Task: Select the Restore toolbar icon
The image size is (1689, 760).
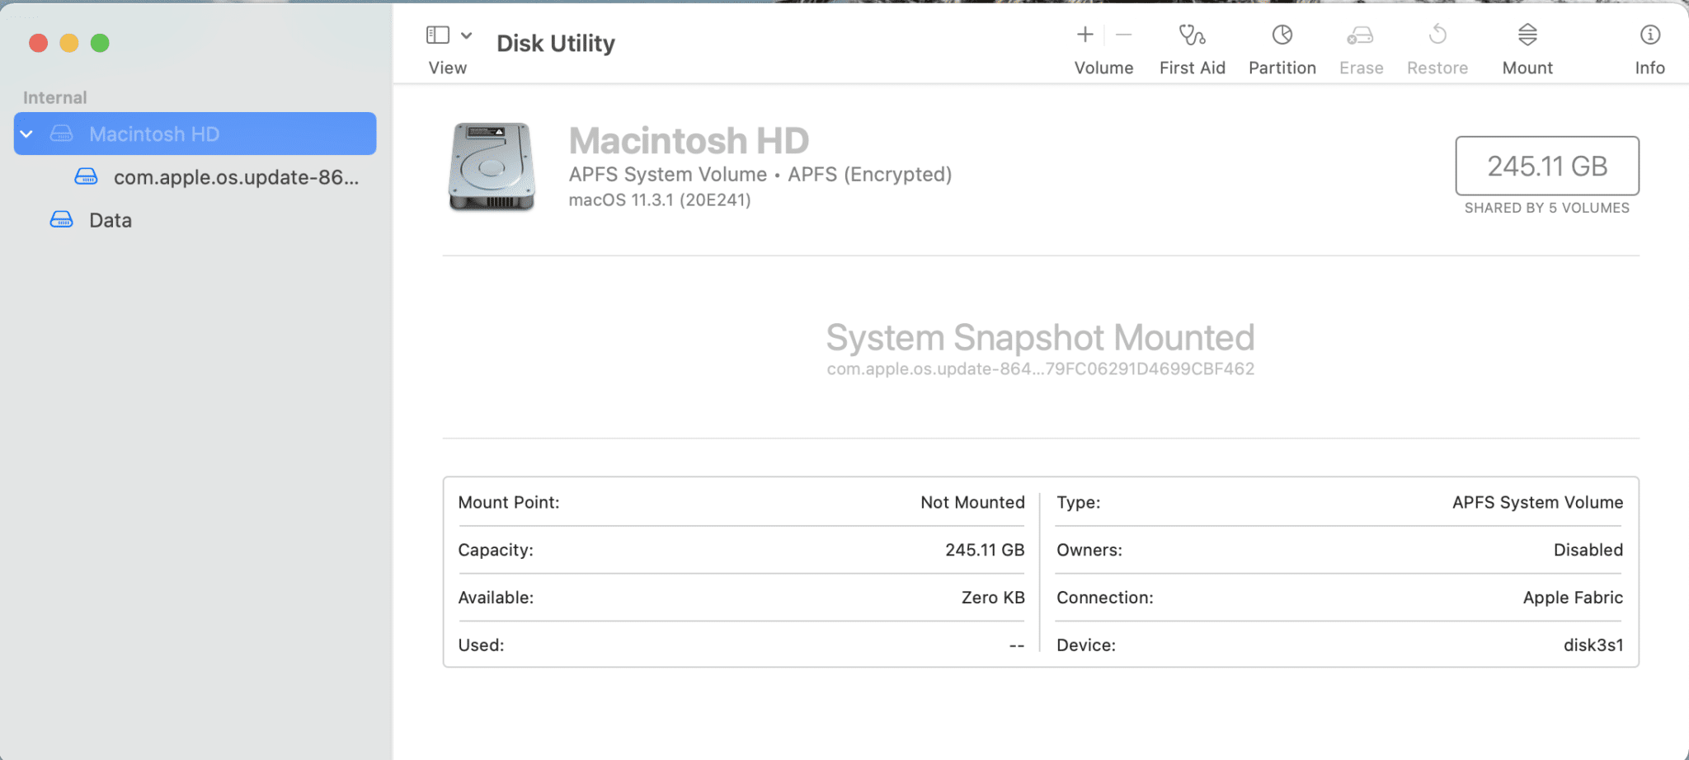Action: pos(1437,45)
